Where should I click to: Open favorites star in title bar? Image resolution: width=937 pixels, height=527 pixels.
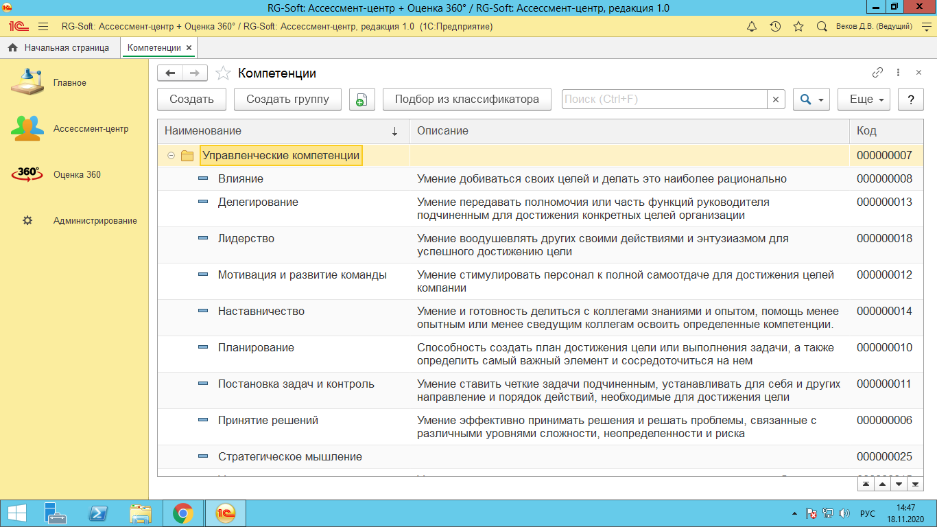[798, 27]
